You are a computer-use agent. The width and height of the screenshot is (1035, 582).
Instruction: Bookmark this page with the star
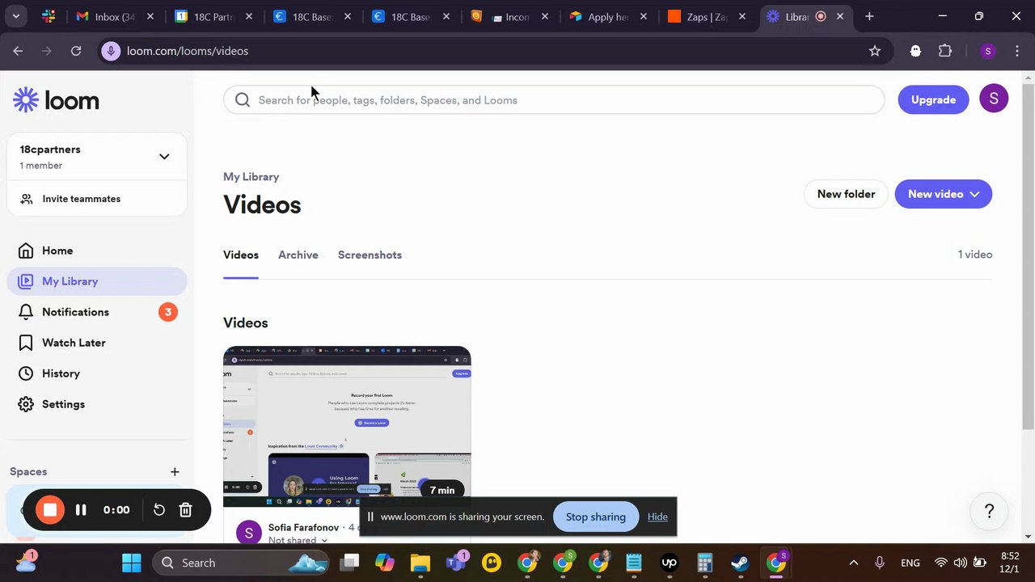(x=875, y=51)
